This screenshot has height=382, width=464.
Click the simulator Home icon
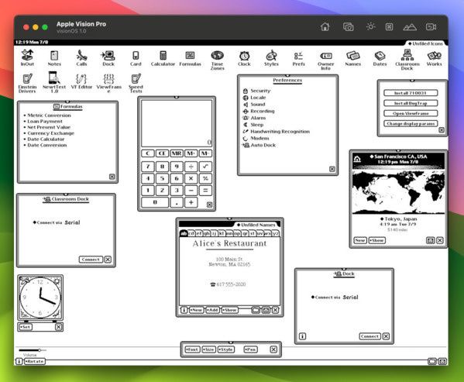pyautogui.click(x=325, y=27)
